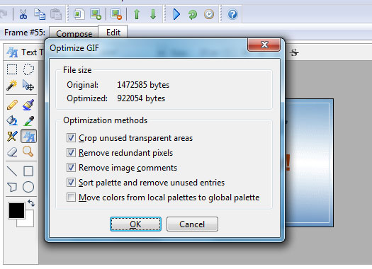Viewport: 372px width, 269px height.
Task: Select the Ellipse shape tool
Action: point(28,187)
